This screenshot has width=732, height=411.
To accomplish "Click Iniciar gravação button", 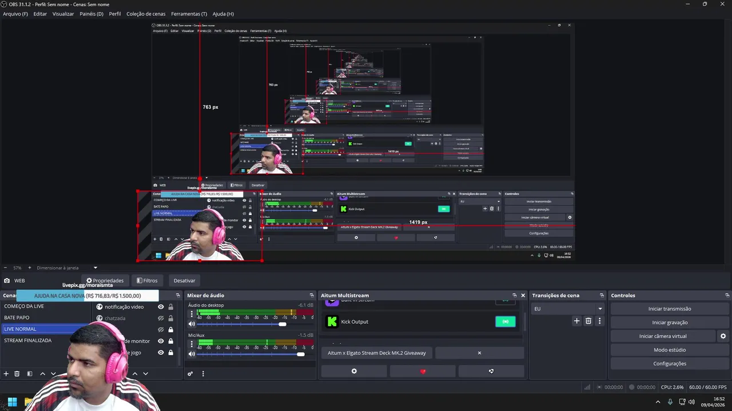I will coord(670,323).
